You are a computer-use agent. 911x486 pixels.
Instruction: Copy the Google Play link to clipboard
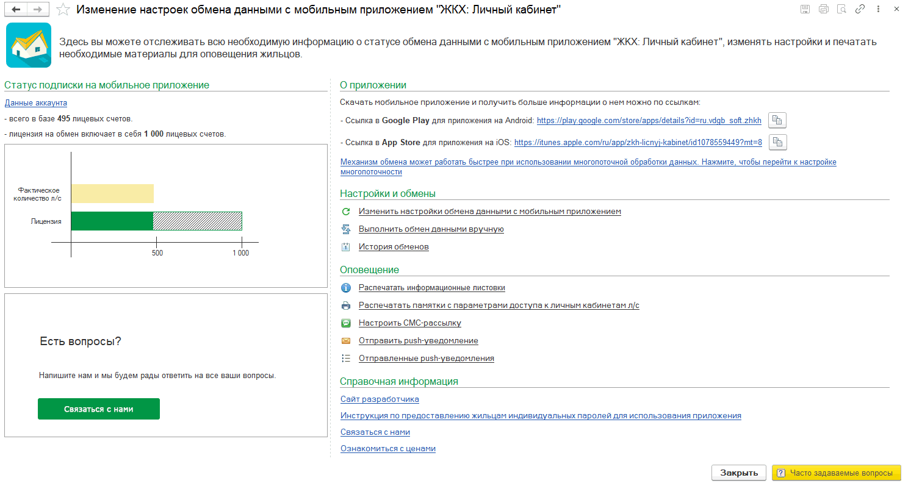[778, 120]
